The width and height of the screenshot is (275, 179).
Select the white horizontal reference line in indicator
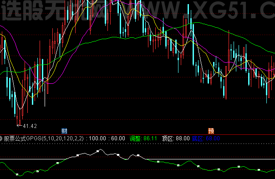click(137, 159)
